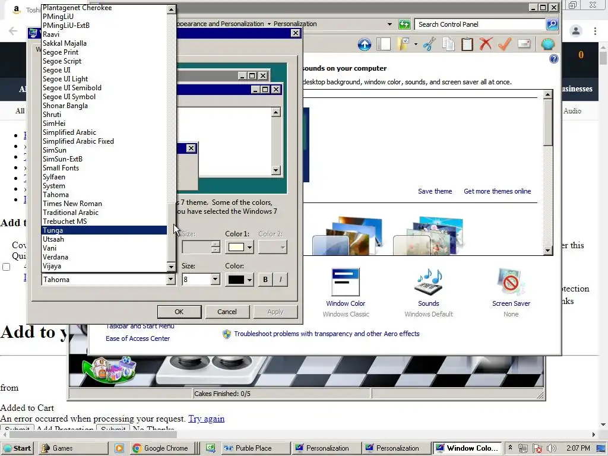This screenshot has height=456, width=608.
Task: Click the volume speaker tray icon
Action: click(x=552, y=448)
